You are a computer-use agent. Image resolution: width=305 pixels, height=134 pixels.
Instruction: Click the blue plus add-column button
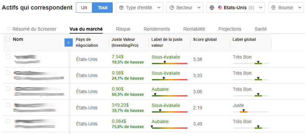(69, 42)
